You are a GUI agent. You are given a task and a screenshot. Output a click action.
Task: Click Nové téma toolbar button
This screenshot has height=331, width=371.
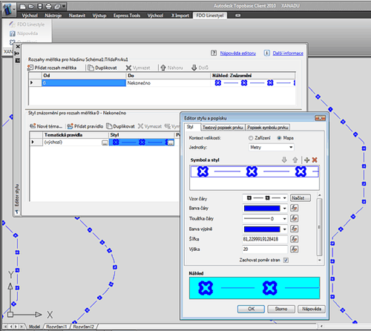pos(46,126)
